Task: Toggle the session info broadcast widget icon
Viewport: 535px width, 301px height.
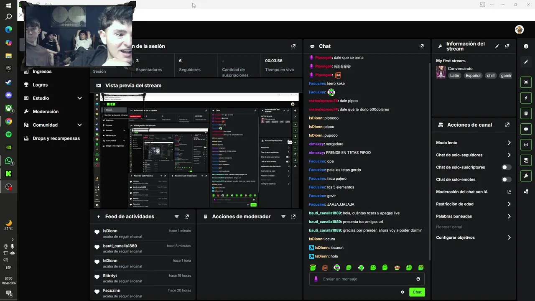Action: [x=526, y=145]
